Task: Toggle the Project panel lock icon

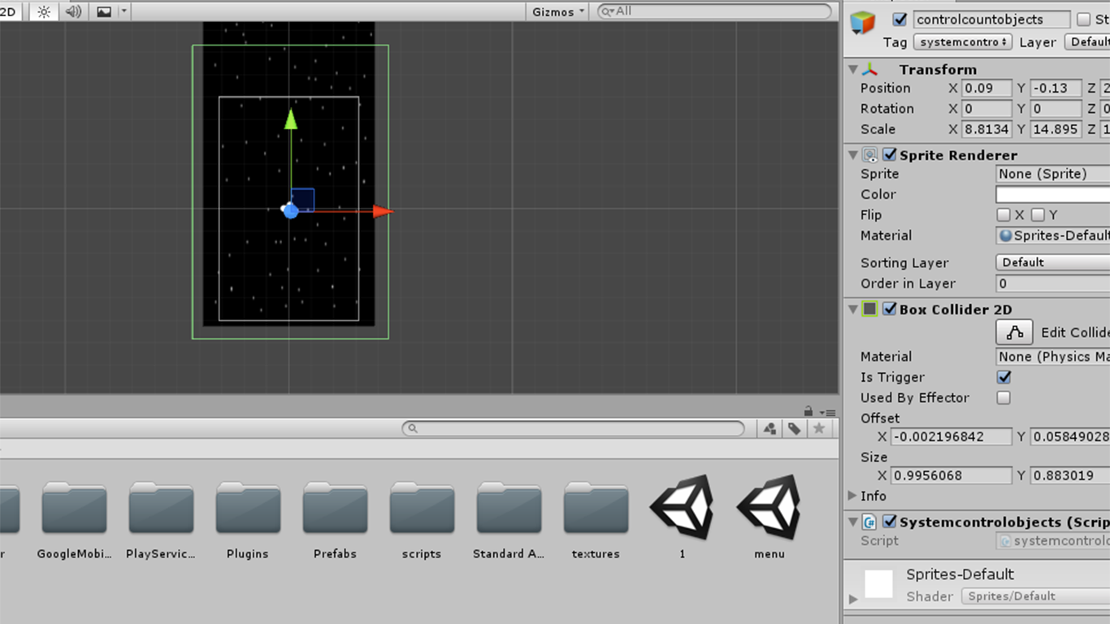Action: tap(809, 411)
